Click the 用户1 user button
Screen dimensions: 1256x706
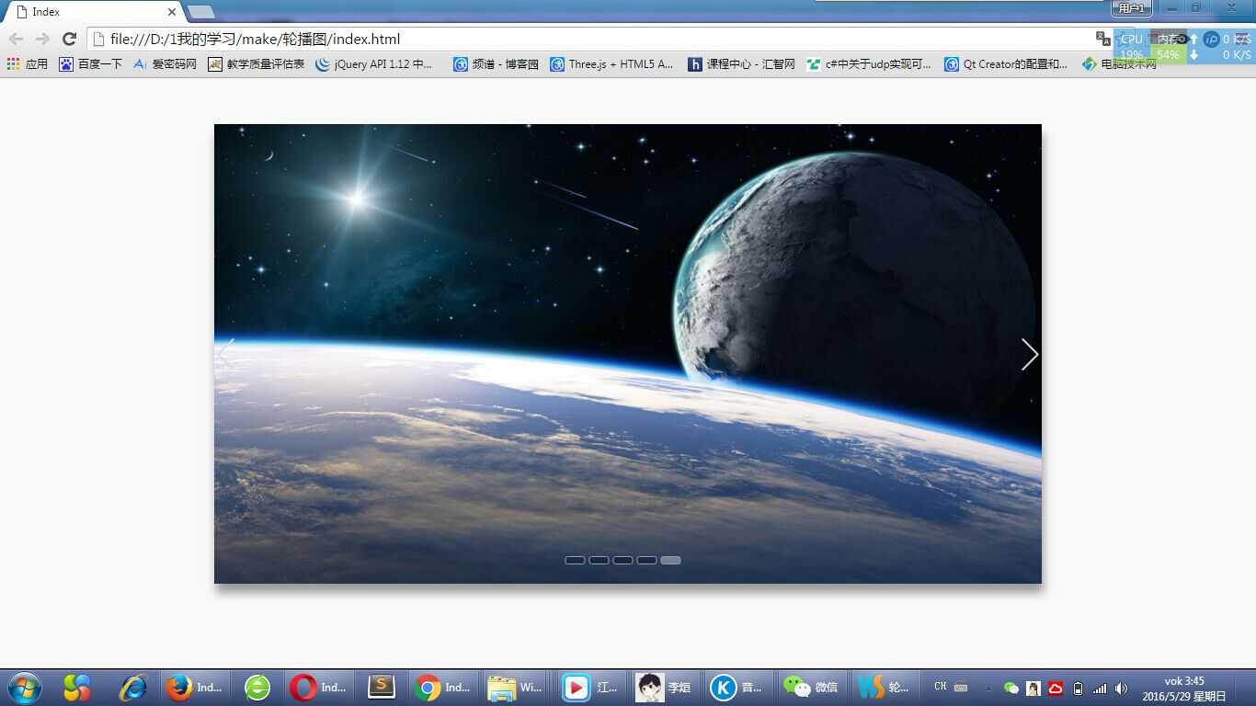click(1131, 8)
